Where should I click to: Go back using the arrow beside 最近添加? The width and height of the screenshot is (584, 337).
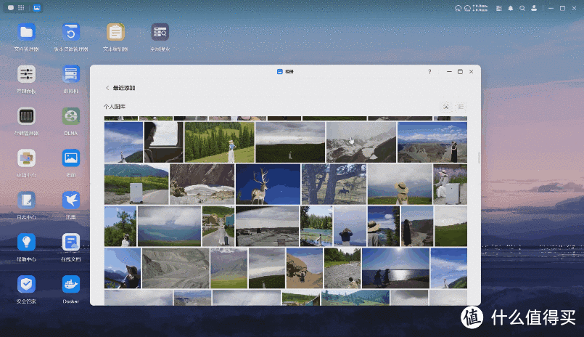pyautogui.click(x=107, y=88)
